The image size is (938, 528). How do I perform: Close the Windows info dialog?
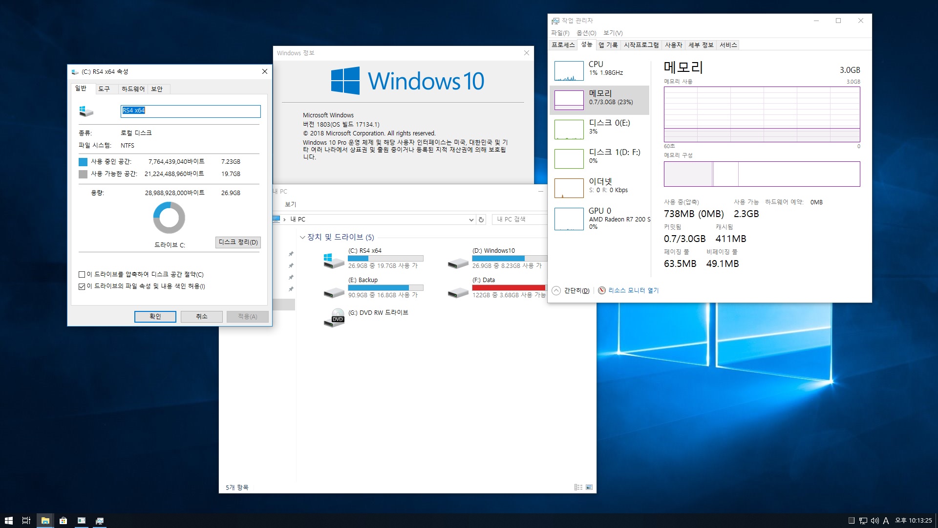[527, 53]
